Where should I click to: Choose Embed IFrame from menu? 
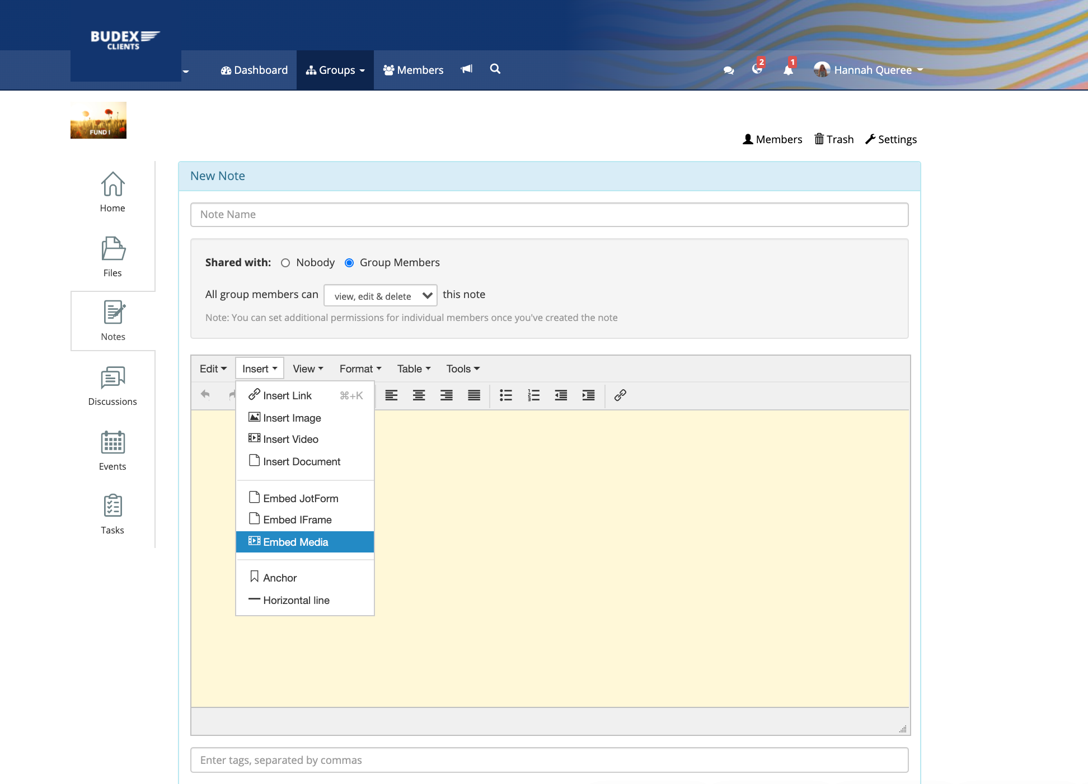click(x=305, y=519)
